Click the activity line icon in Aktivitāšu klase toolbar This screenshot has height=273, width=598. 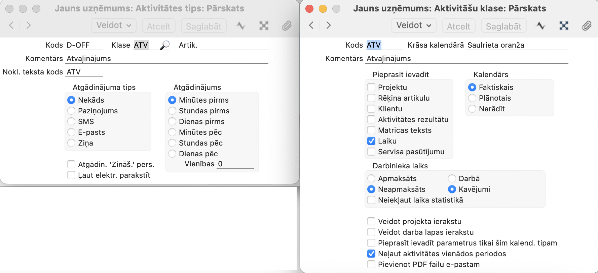(541, 26)
